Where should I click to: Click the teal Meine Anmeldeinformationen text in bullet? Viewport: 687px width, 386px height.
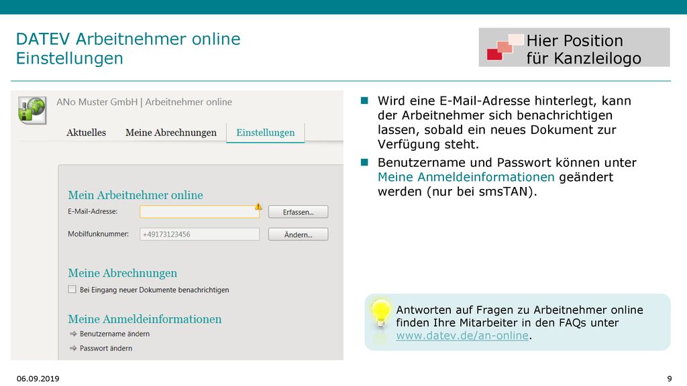(466, 177)
